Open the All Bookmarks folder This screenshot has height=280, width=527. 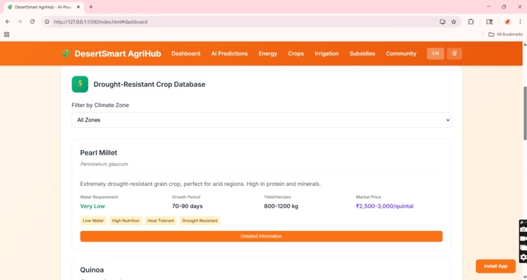click(505, 34)
